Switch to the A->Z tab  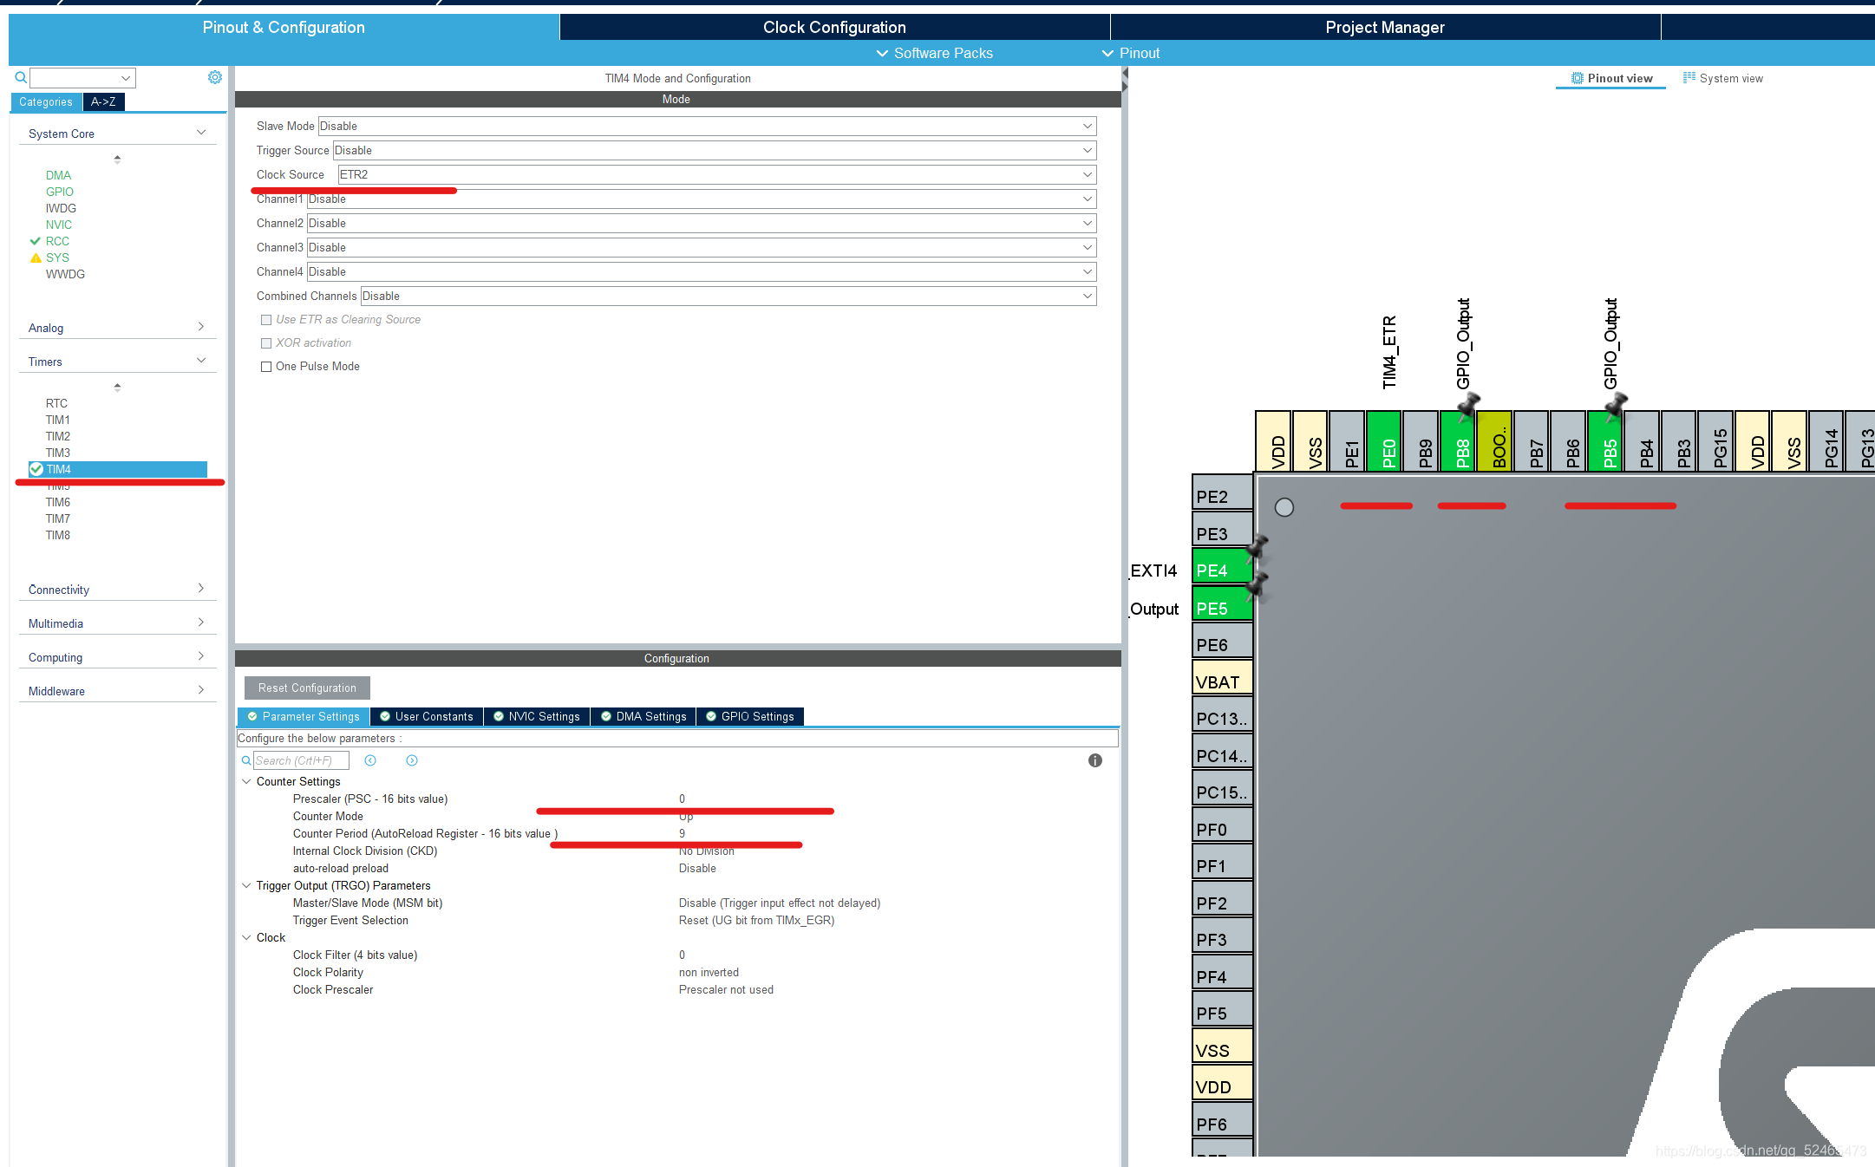103,101
